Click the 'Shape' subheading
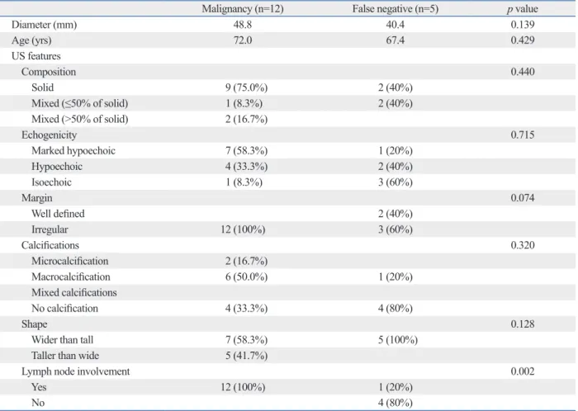The width and height of the screenshot is (578, 411). [x=35, y=324]
